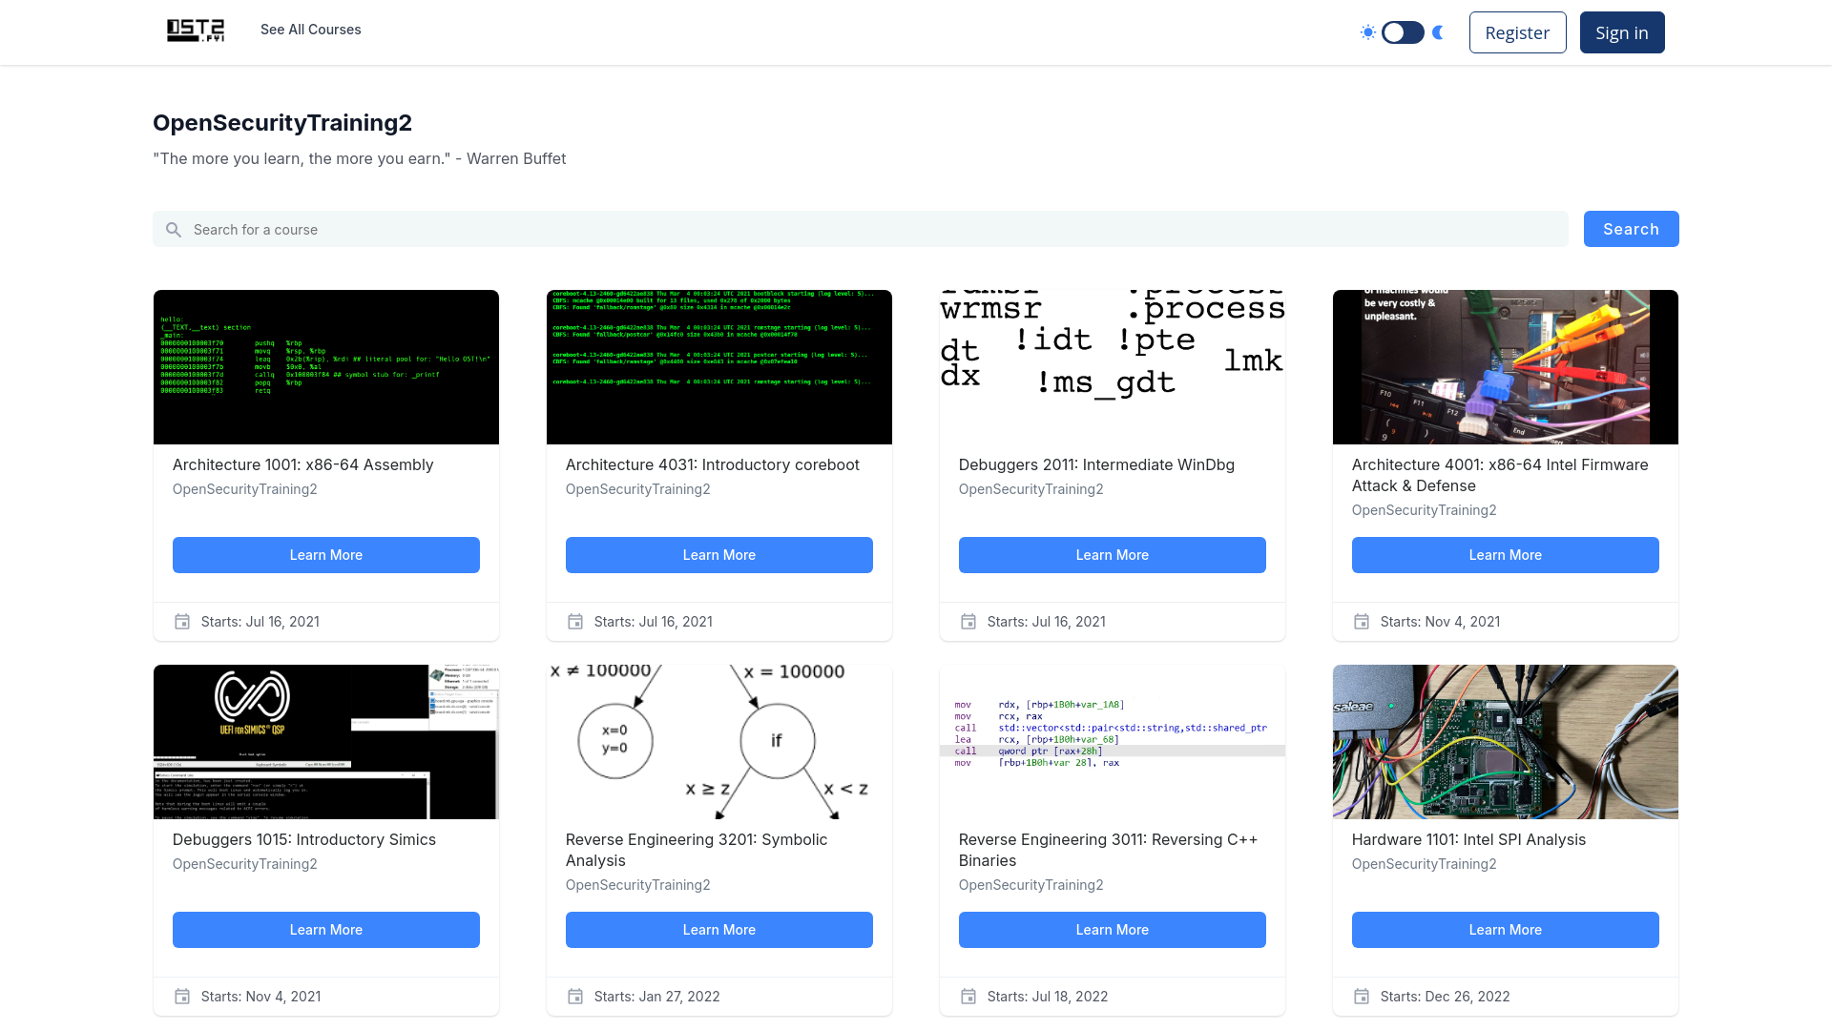Click 'Starts: Jul 16, 2021' under Architecture 1001
This screenshot has width=1832, height=1030.
pyautogui.click(x=260, y=622)
